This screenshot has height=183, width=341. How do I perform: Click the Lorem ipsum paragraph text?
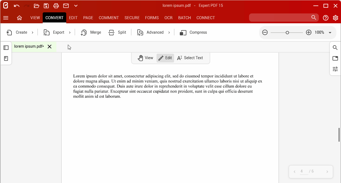(168, 86)
